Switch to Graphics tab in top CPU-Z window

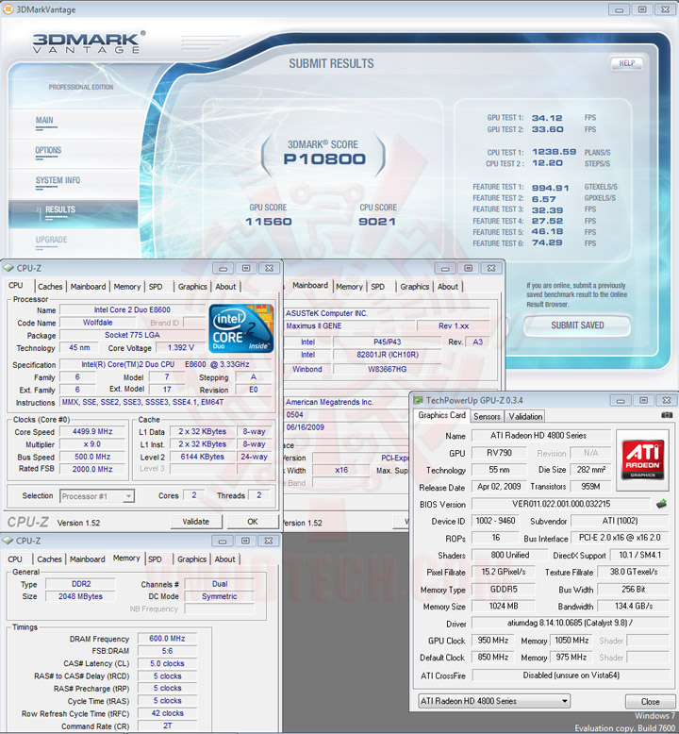point(192,287)
